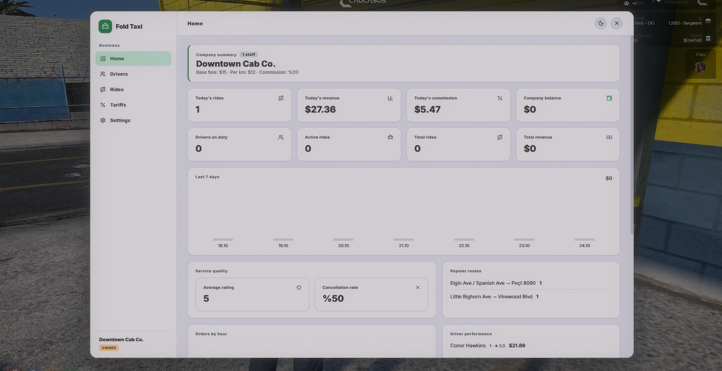The height and width of the screenshot is (371, 722).
Task: Click the Conor Hawkins driver row
Action: click(531, 346)
